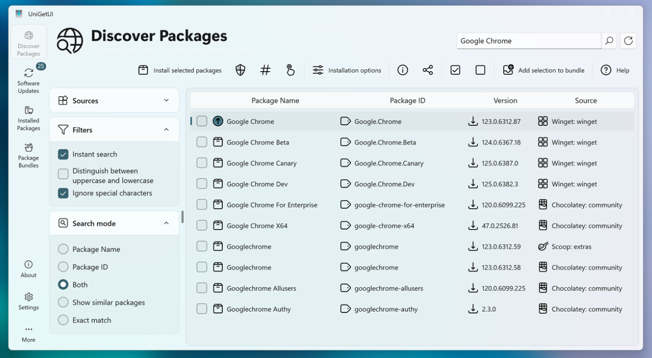This screenshot has height=358, width=652.
Task: Click package icon of Google Chrome Beta
Action: (x=218, y=142)
